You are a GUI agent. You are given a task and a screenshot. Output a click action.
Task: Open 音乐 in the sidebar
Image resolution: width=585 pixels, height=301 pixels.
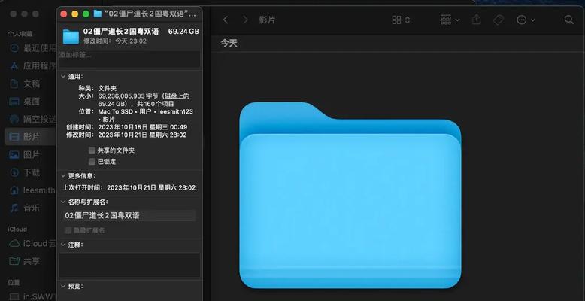point(32,208)
